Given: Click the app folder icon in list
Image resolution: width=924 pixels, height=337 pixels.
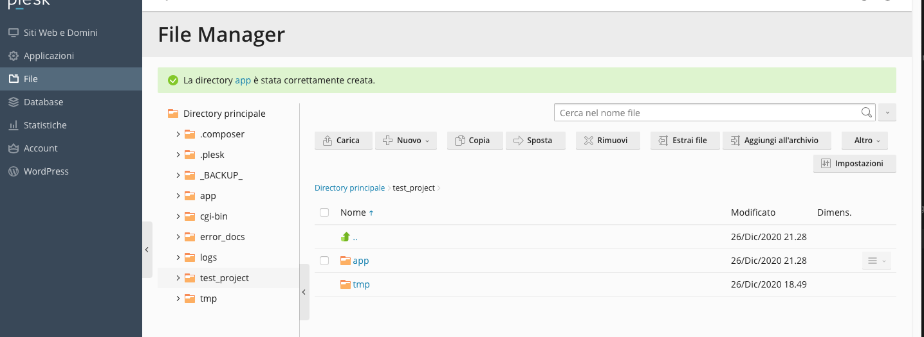Looking at the screenshot, I should 346,261.
